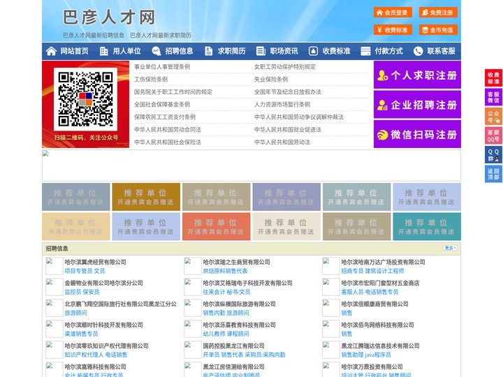Open job link java程序员
The height and width of the screenshot is (377, 503).
click(379, 355)
